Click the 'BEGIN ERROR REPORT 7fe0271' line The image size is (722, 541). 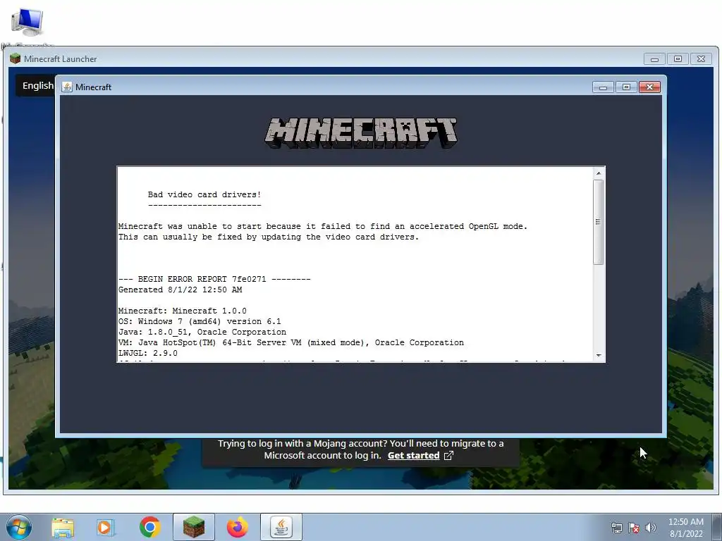pyautogui.click(x=214, y=279)
